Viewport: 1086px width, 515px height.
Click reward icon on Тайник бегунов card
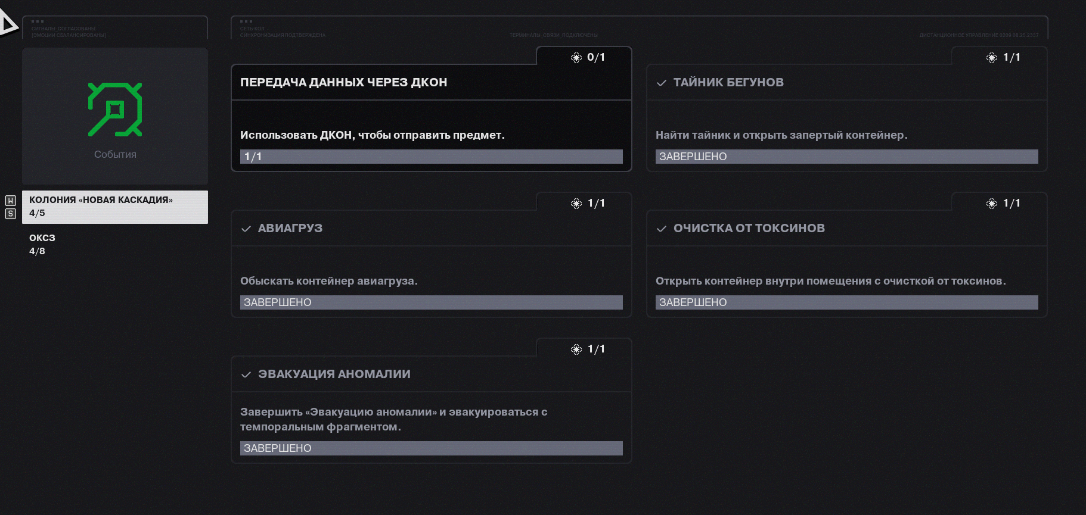pos(992,58)
